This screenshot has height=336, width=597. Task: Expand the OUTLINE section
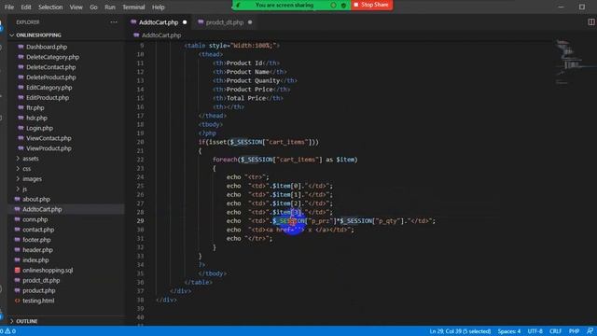[x=27, y=321]
